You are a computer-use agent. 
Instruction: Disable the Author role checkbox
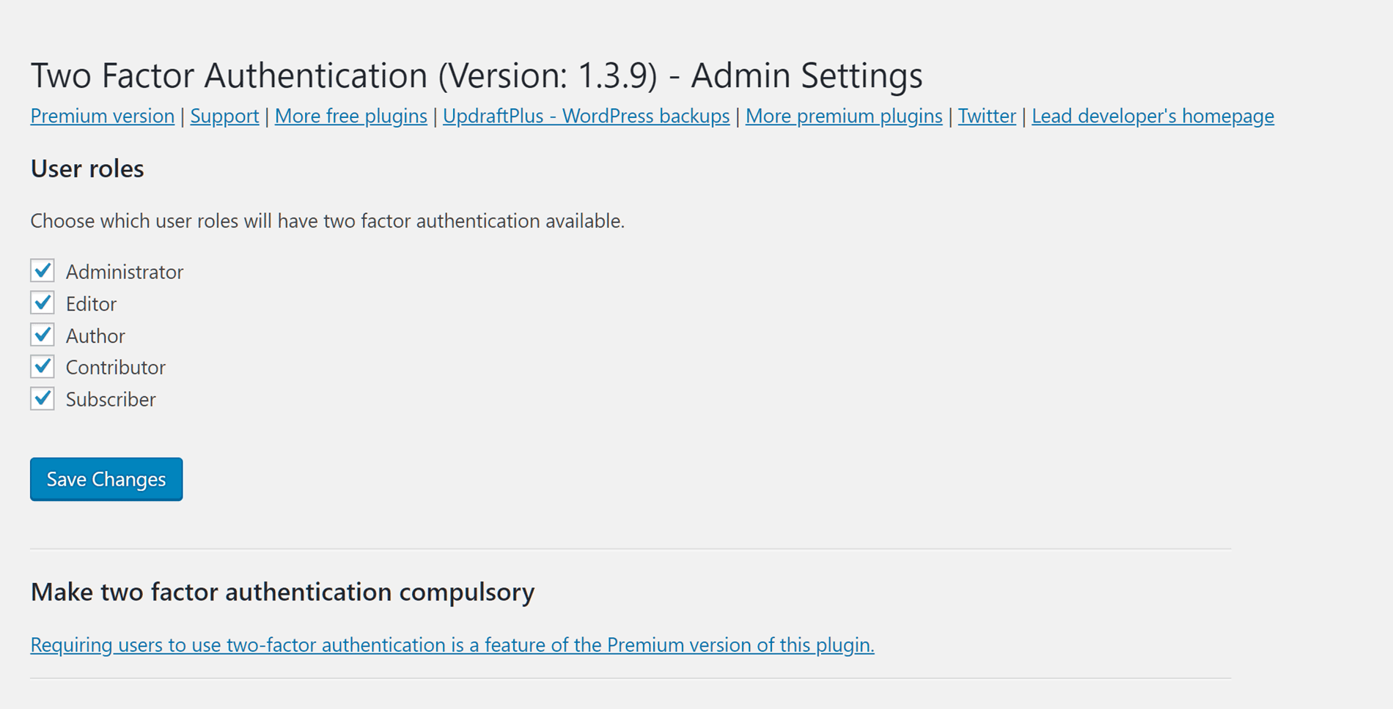43,335
